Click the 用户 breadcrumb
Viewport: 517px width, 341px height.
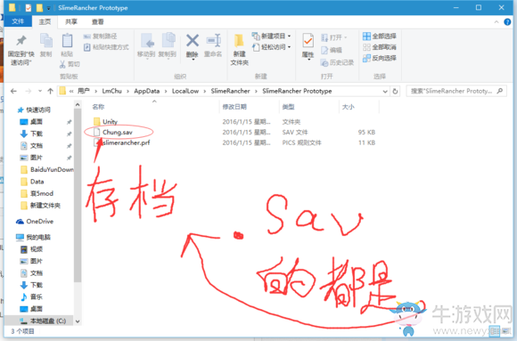84,91
